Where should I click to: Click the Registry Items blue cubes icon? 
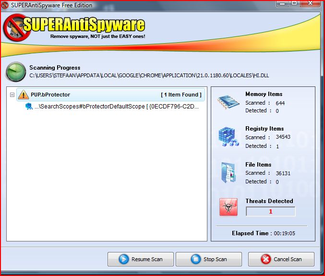(229, 137)
